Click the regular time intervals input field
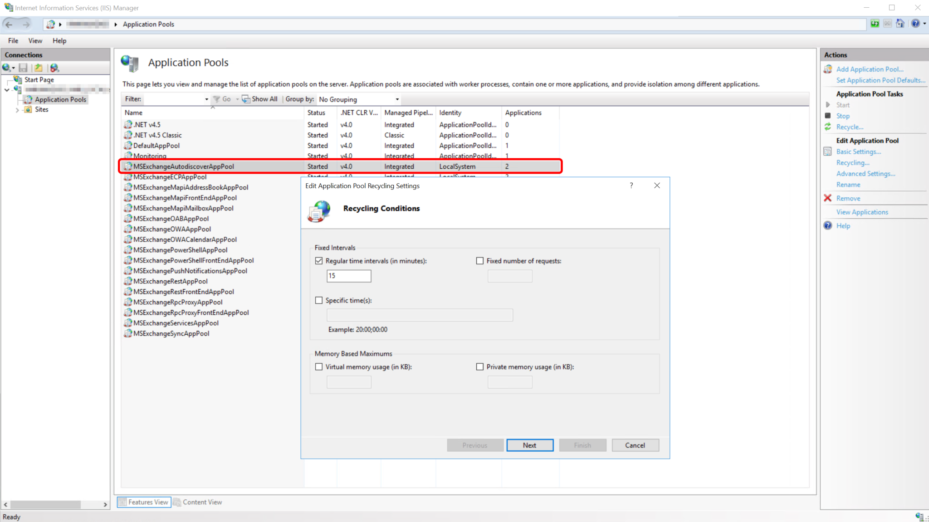This screenshot has width=929, height=522. 348,276
